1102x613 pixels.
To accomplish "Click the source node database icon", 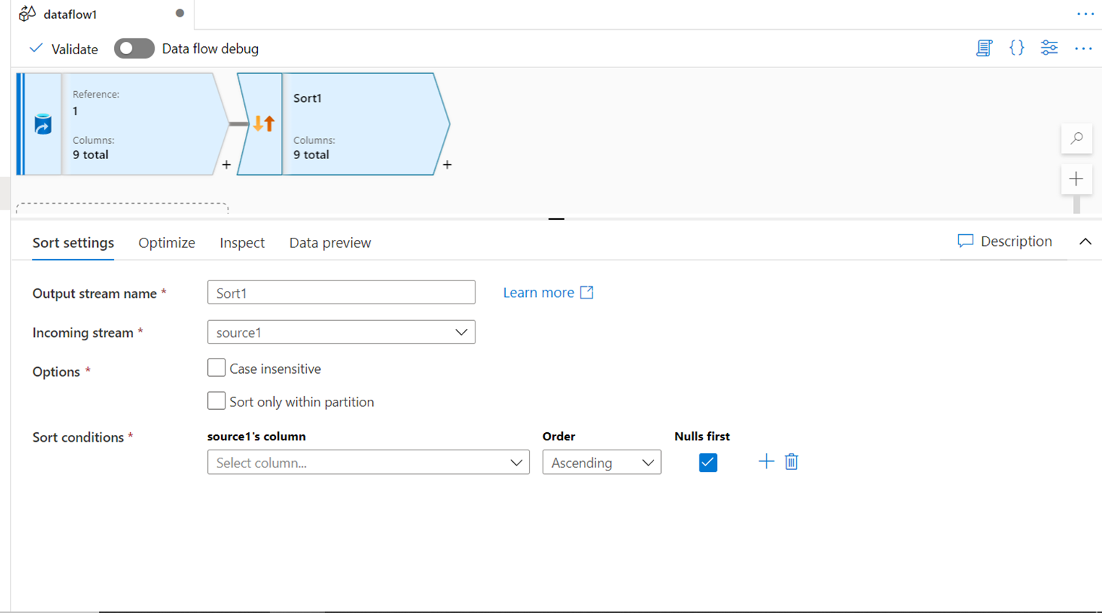I will 43,124.
